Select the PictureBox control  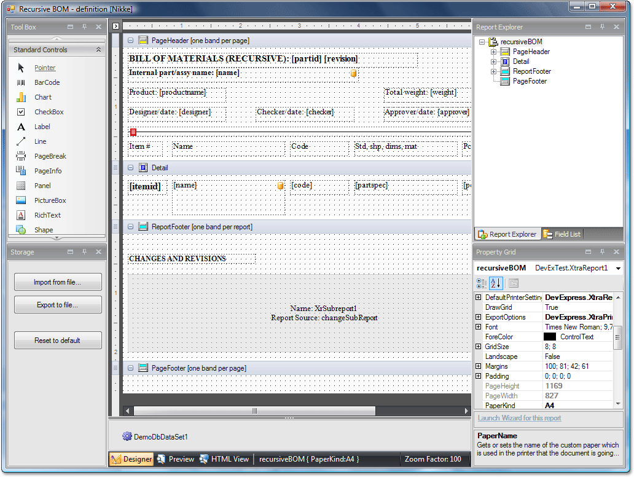click(x=50, y=200)
